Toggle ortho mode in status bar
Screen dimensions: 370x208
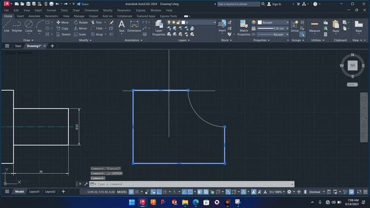(x=160, y=192)
